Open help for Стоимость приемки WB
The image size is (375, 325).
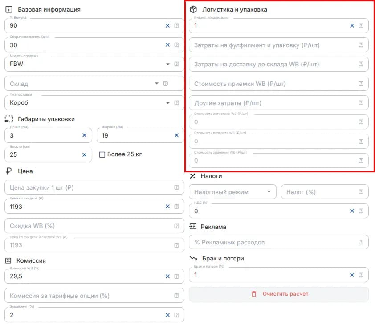pyautogui.click(x=361, y=84)
